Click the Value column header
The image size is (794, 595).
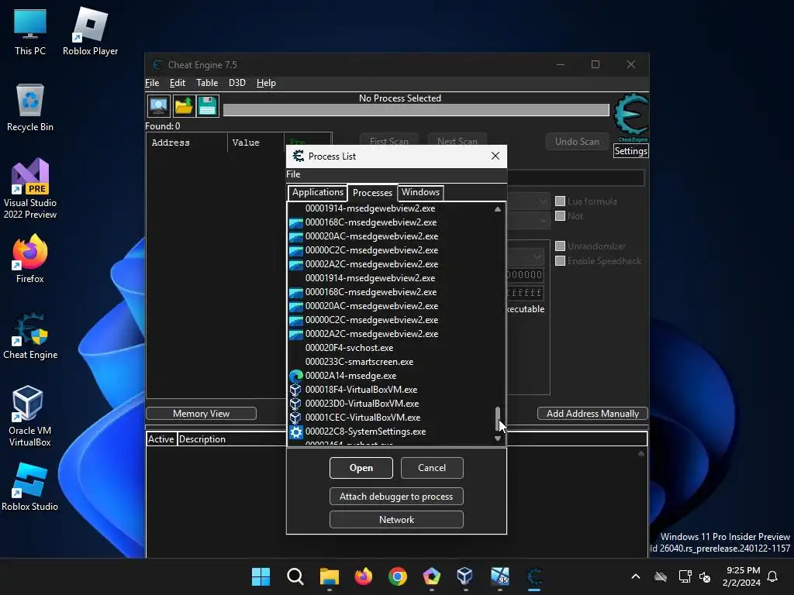[256, 143]
